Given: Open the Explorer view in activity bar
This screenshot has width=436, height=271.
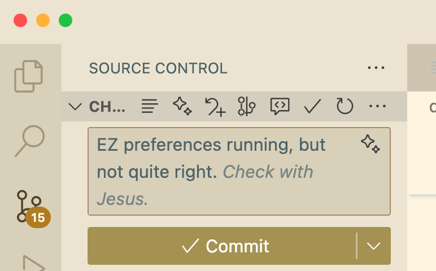Looking at the screenshot, I should click(x=29, y=76).
